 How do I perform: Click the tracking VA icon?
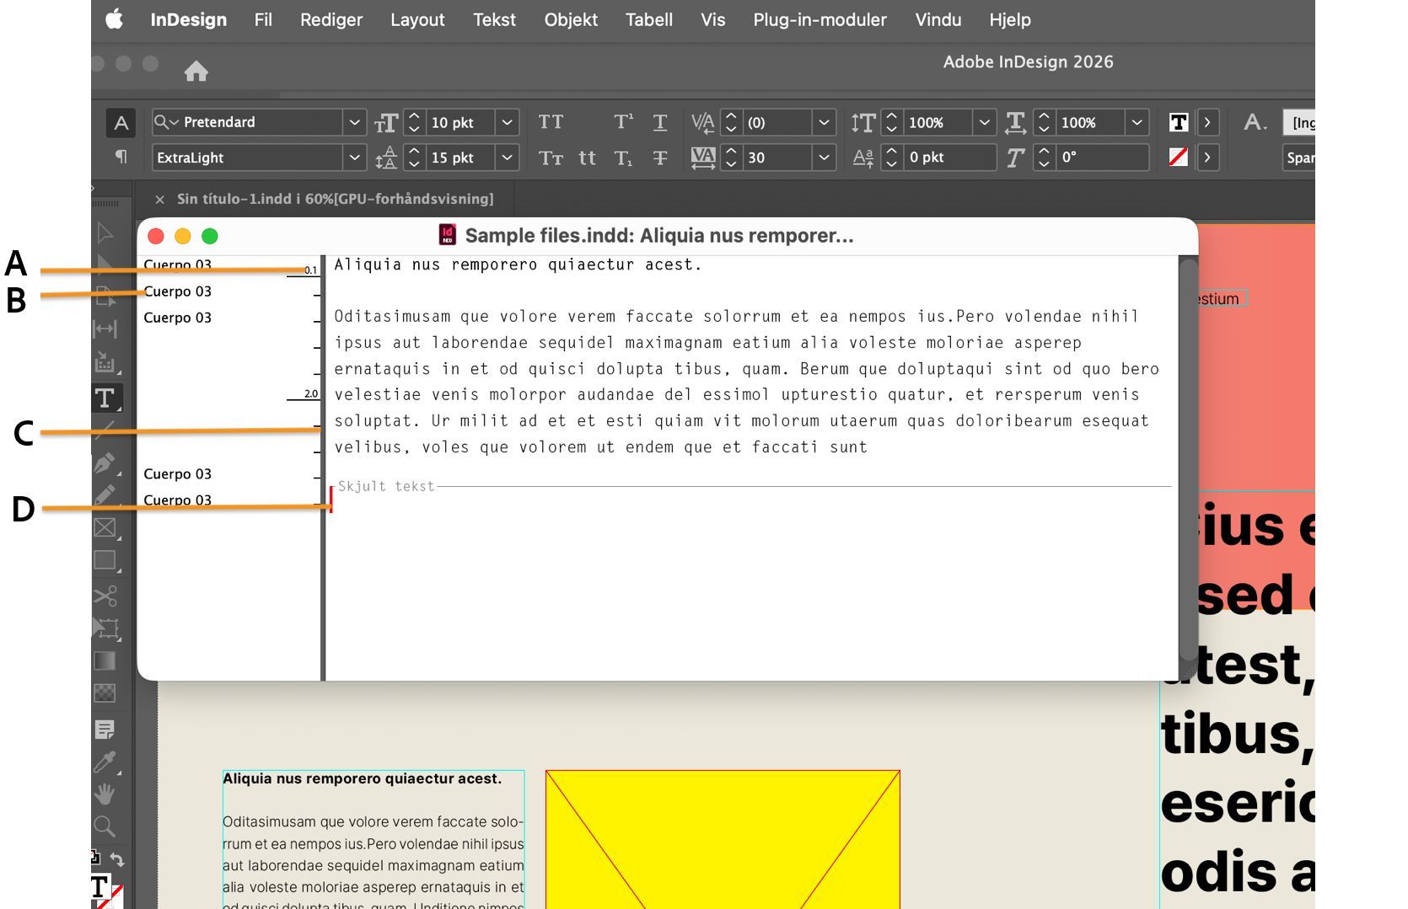(x=703, y=158)
